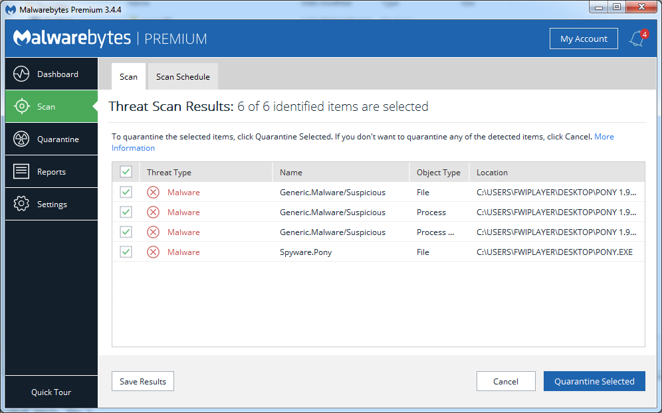Open the More Information link

pyautogui.click(x=604, y=137)
